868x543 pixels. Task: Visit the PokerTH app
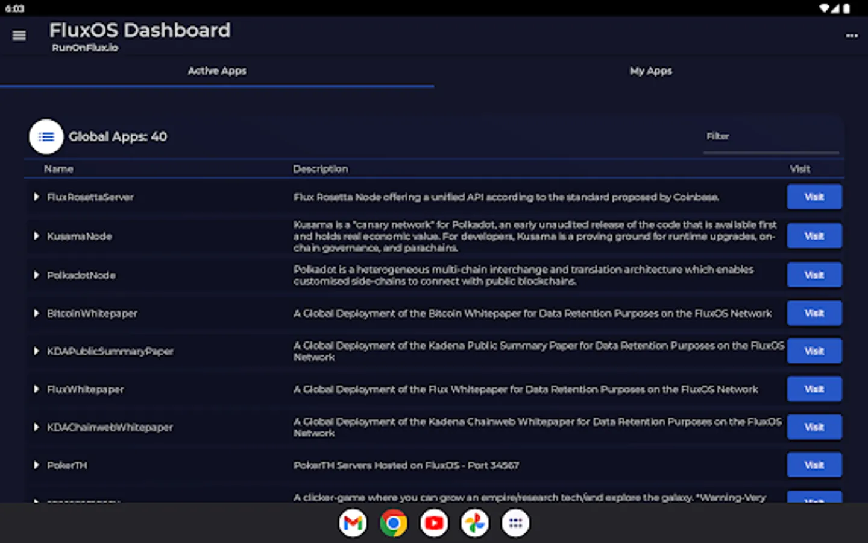814,465
